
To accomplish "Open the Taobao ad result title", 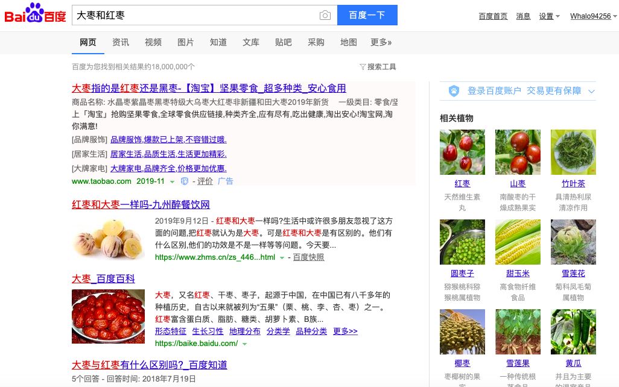I will [209, 89].
